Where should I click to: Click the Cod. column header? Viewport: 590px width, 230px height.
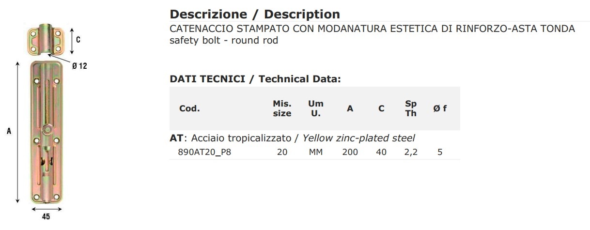click(x=189, y=108)
